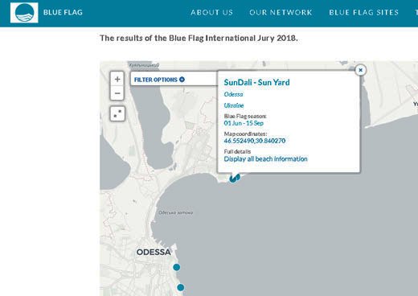The width and height of the screenshot is (418, 296).
Task: Toggle fullscreen map view button
Action: 117,113
